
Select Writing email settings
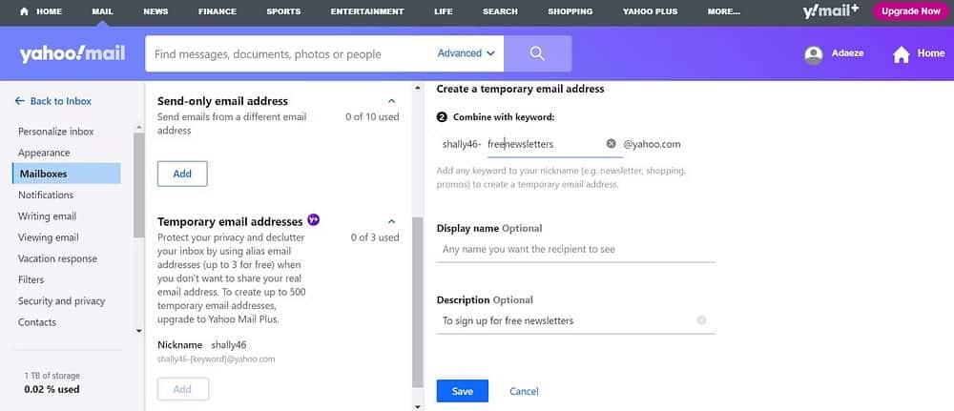48,216
